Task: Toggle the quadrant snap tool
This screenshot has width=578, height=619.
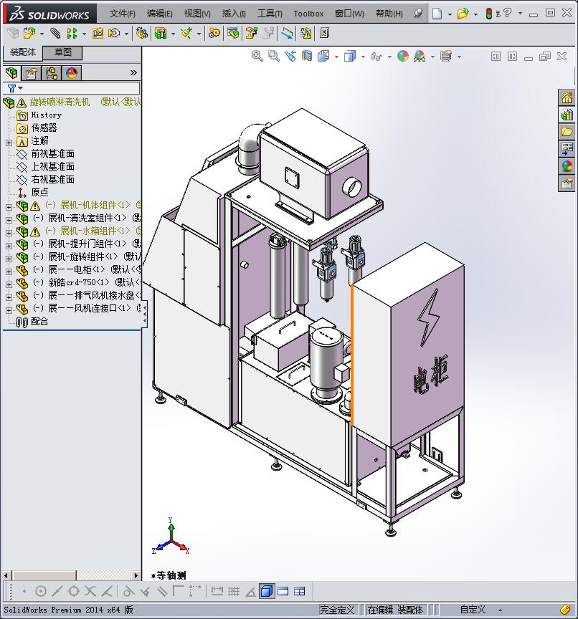Action: [74, 591]
